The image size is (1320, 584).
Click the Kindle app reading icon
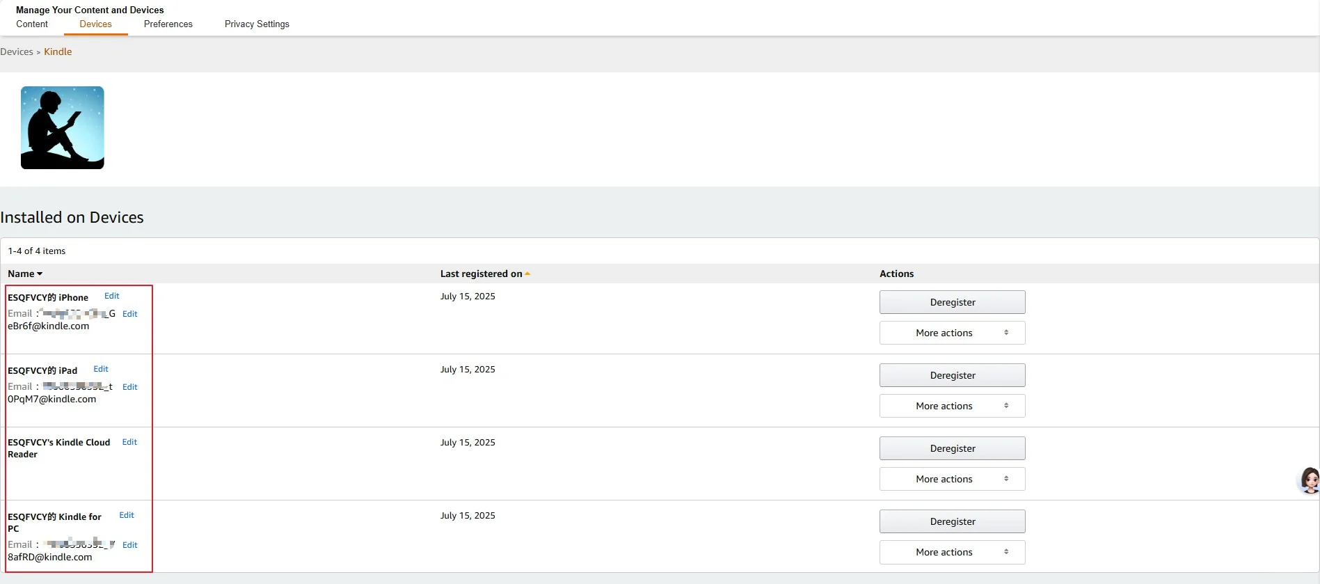(63, 127)
